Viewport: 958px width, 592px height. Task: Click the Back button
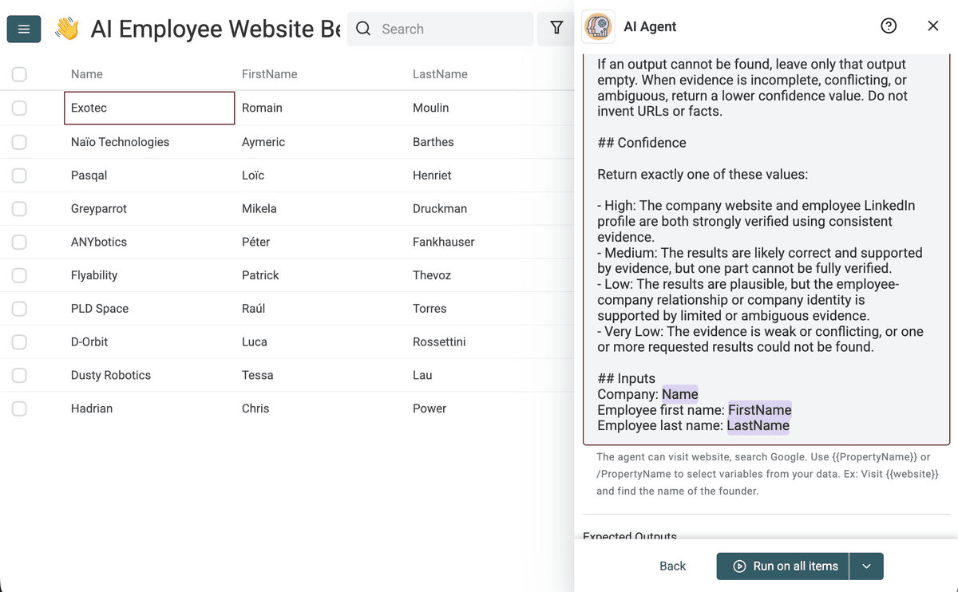coord(672,566)
